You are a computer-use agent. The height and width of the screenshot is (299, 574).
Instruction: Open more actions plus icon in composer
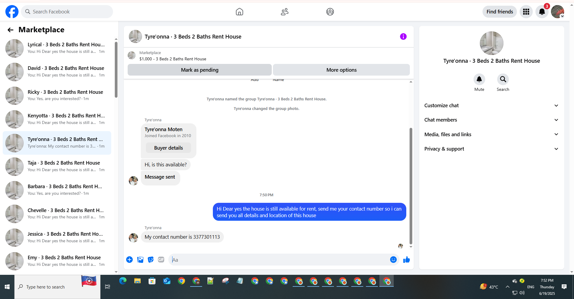[x=129, y=260]
